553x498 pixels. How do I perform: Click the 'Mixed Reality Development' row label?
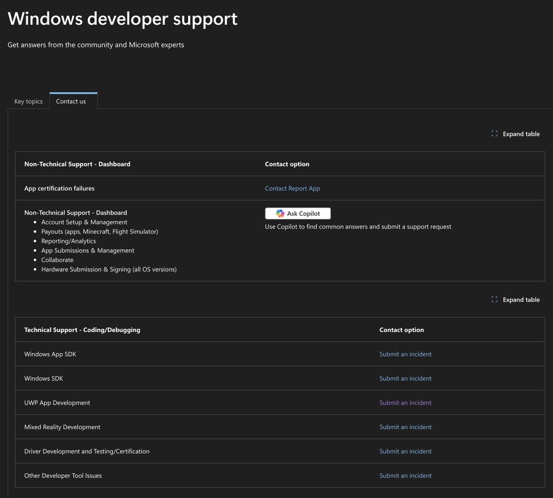pyautogui.click(x=62, y=427)
